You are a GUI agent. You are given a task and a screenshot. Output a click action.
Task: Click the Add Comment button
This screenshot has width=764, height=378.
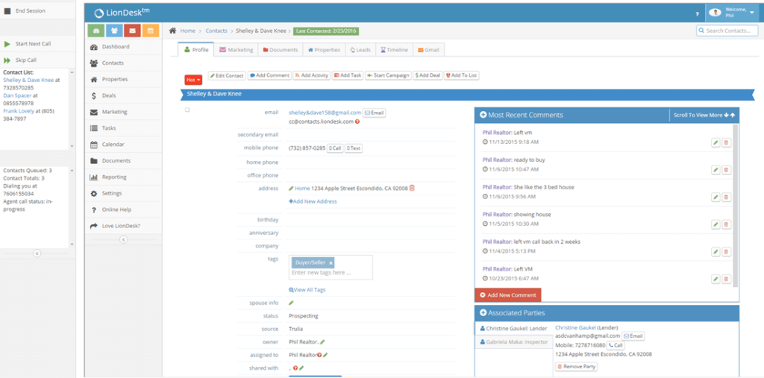point(269,75)
